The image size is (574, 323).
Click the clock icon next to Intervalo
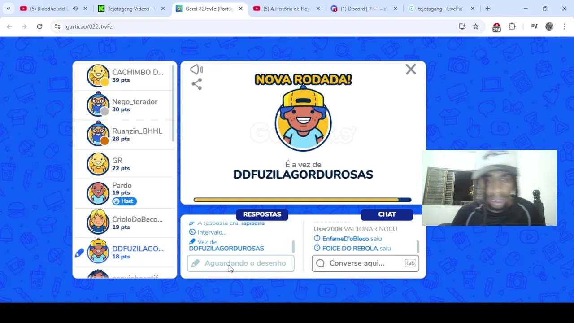click(192, 232)
